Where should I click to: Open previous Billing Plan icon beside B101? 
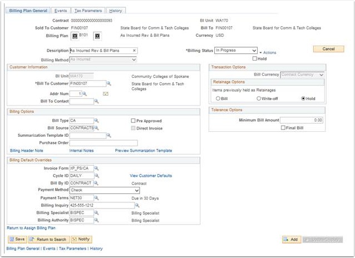tap(75, 36)
